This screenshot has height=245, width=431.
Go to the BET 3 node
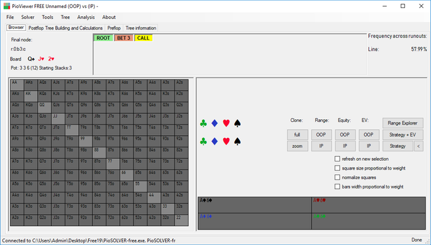(124, 38)
